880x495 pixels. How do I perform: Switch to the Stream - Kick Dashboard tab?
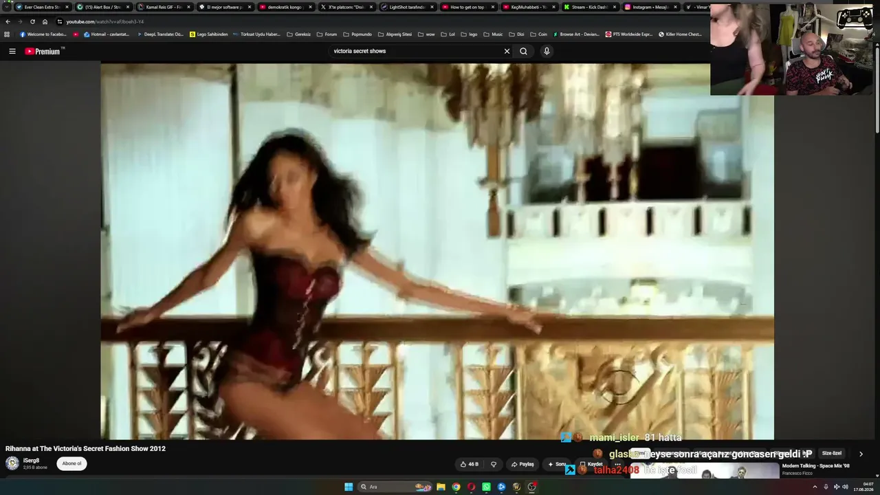tap(591, 7)
